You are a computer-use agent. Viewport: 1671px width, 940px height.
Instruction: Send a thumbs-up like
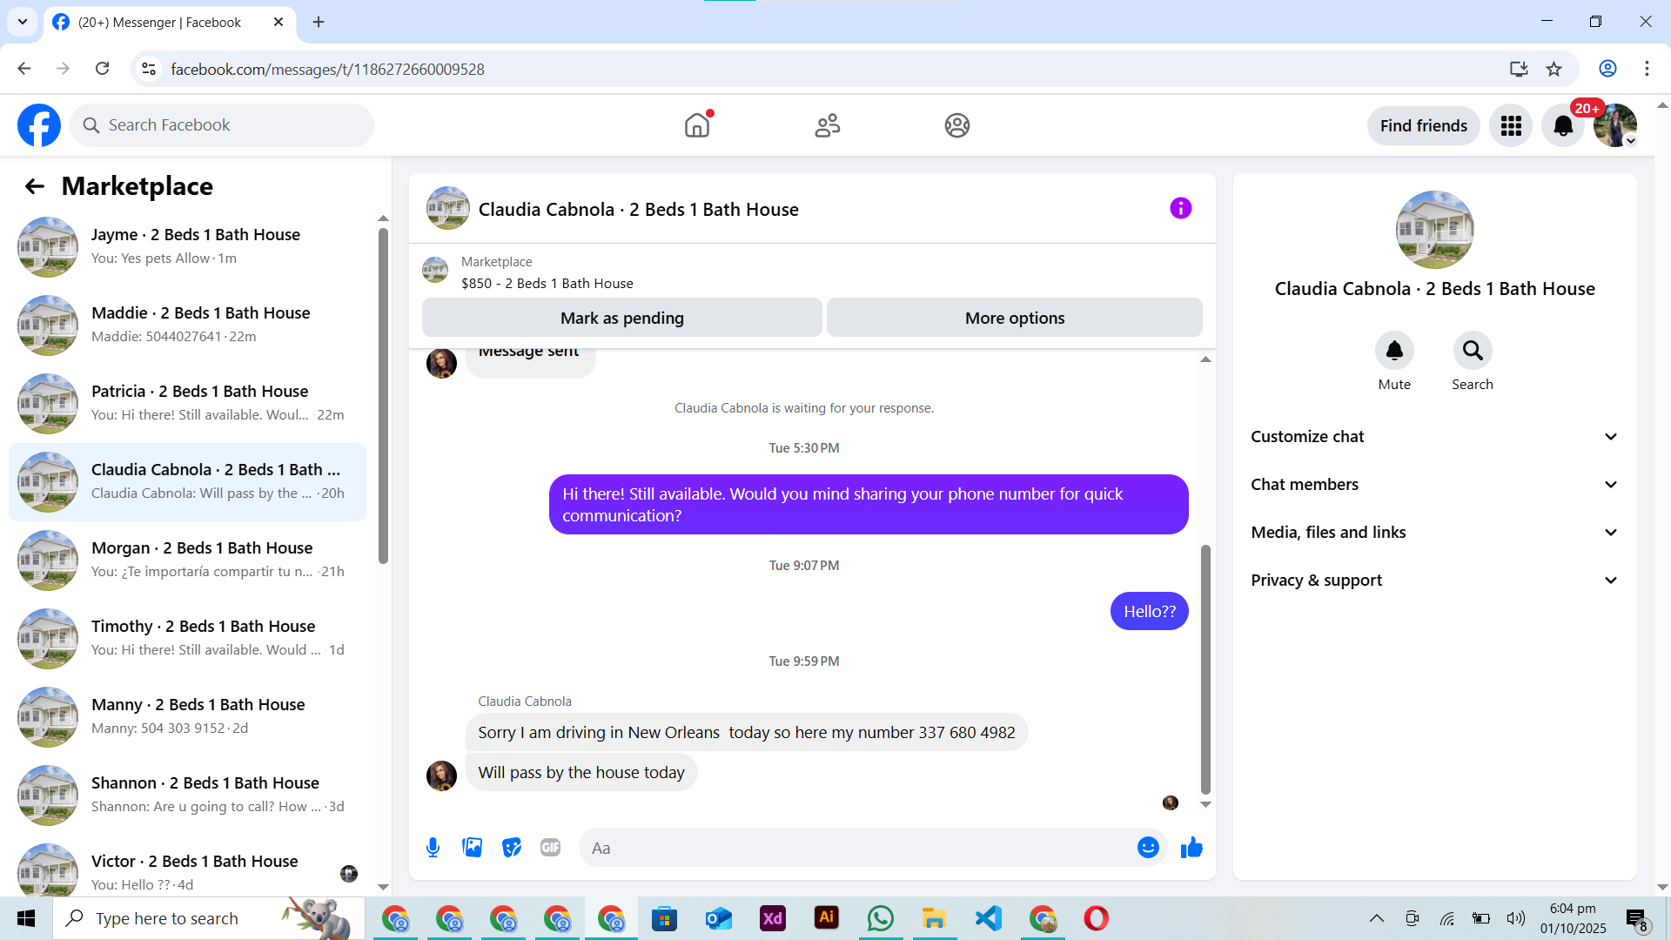point(1191,848)
